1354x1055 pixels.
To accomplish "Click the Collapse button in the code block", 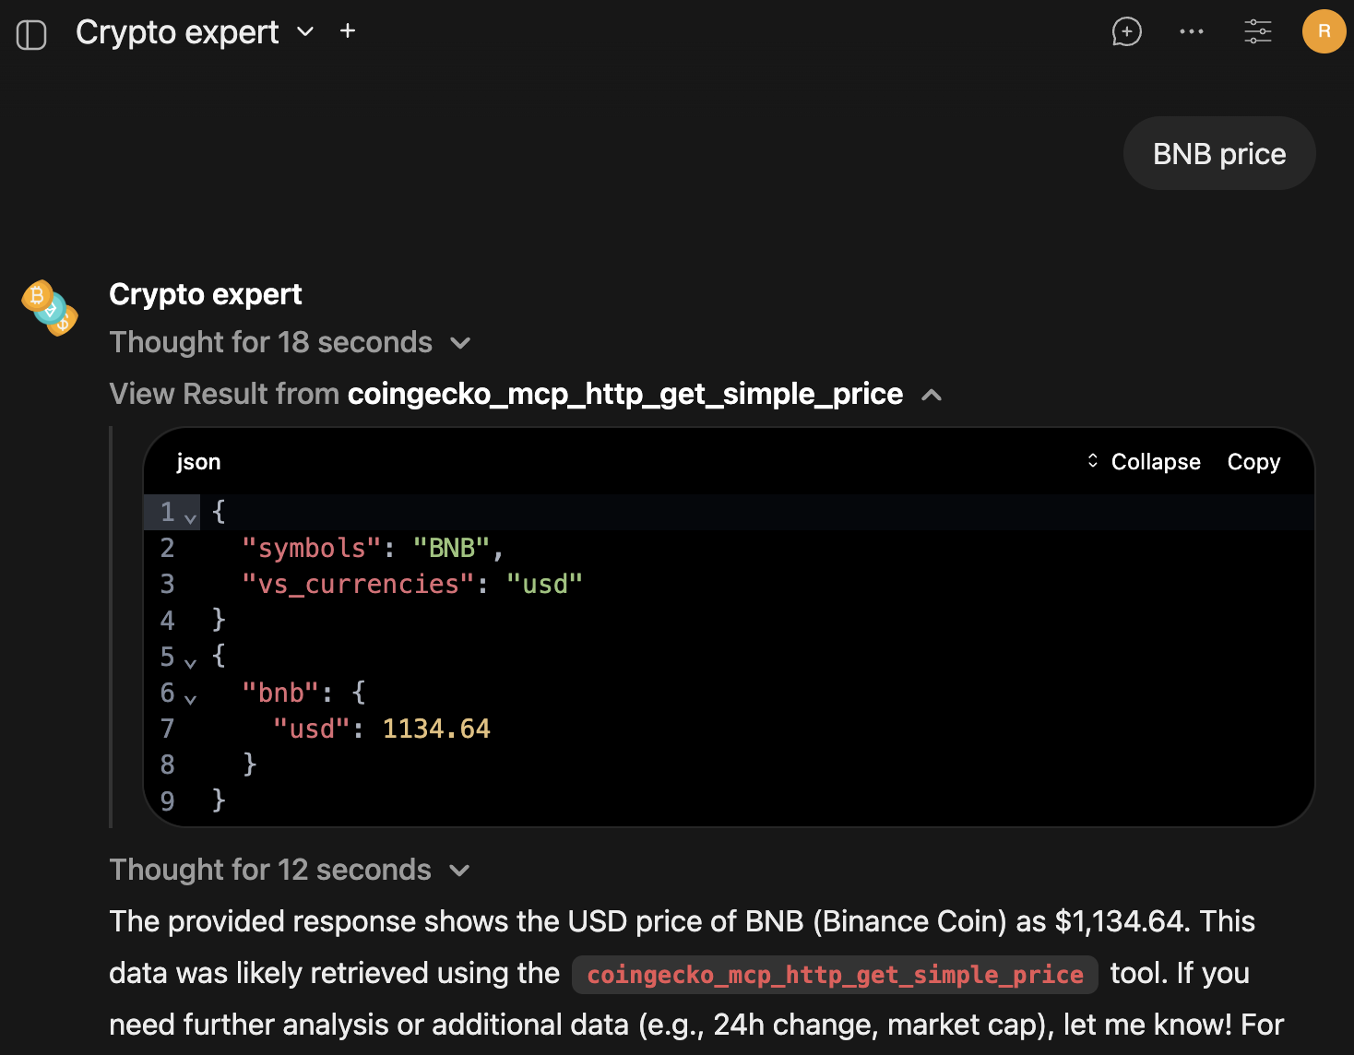I will [x=1155, y=461].
